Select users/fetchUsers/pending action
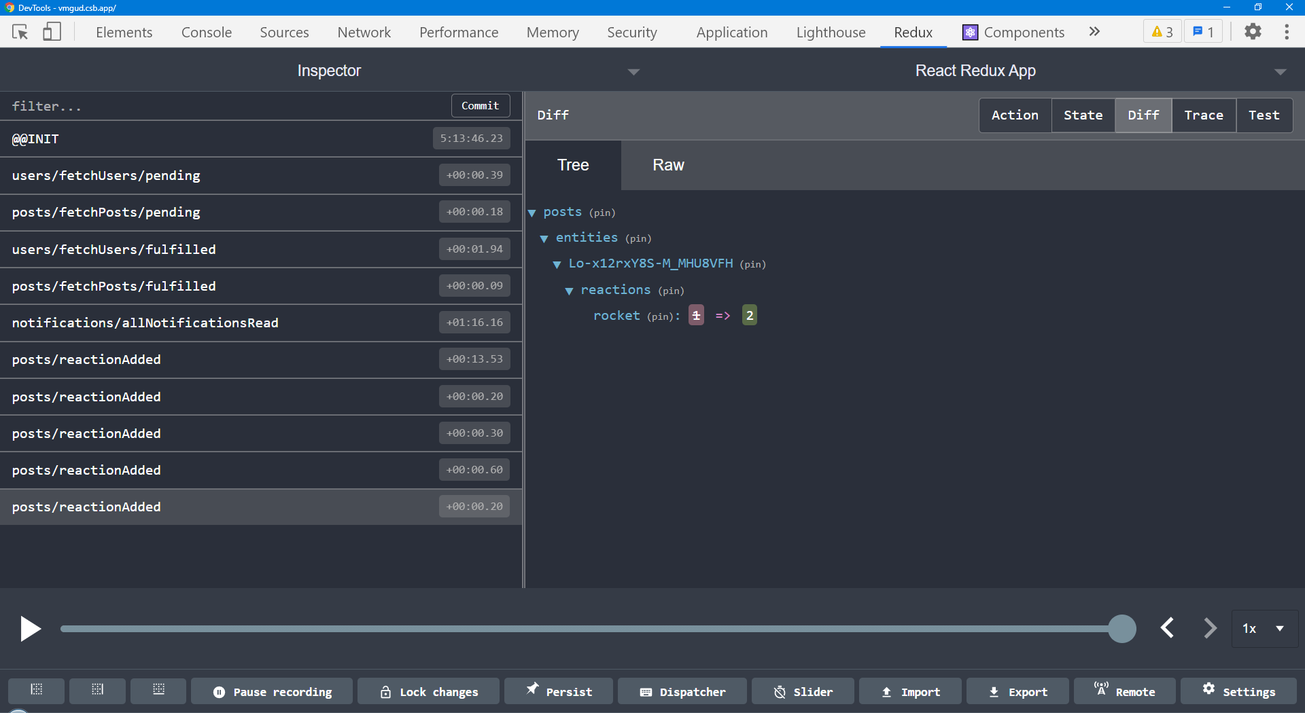The image size is (1305, 713). (261, 175)
